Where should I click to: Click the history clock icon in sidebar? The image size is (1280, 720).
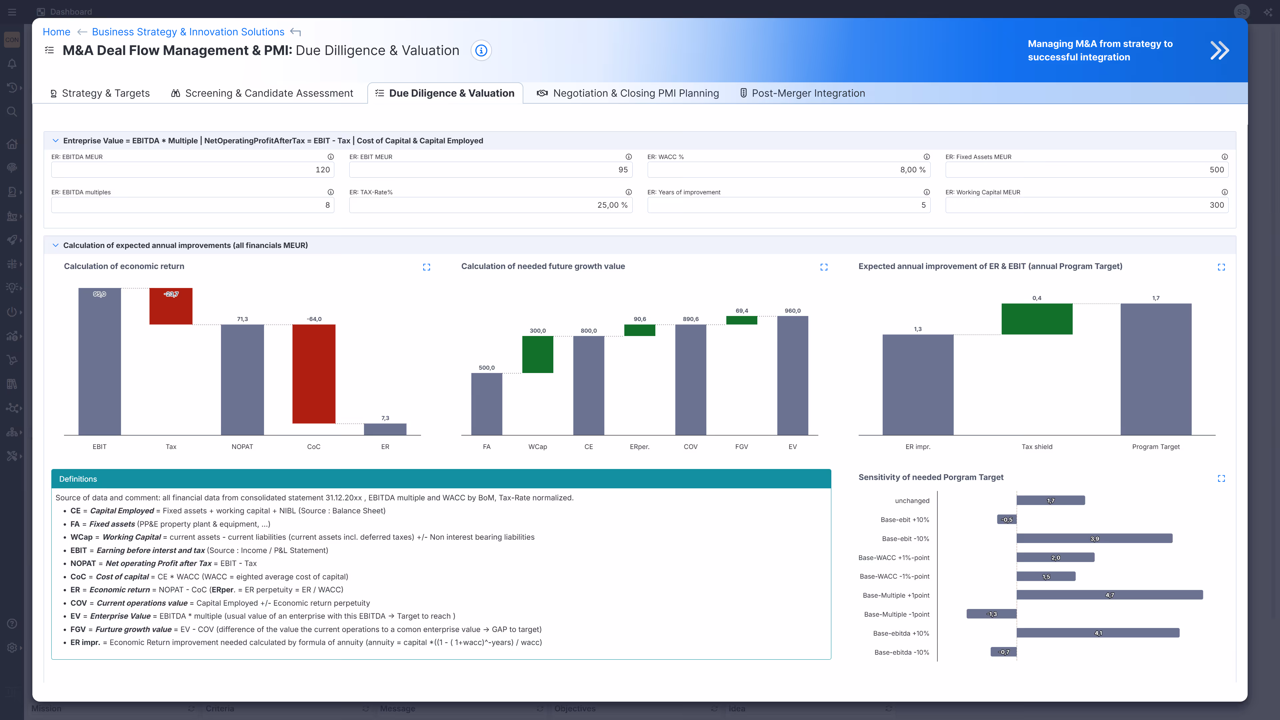pyautogui.click(x=12, y=87)
